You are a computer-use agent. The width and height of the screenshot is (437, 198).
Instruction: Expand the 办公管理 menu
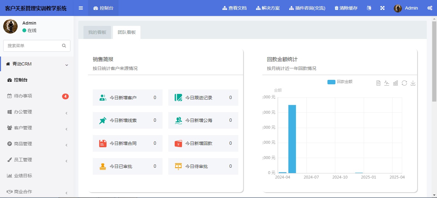tap(37, 112)
